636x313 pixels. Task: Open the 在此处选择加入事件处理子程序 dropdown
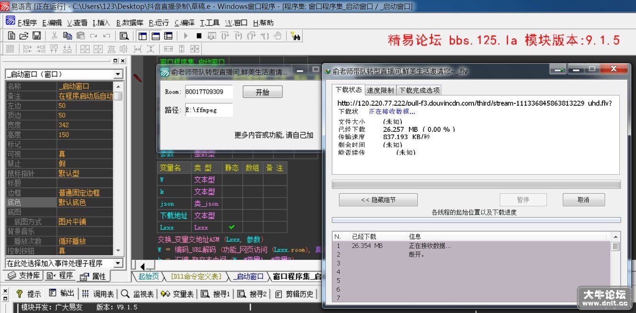click(118, 263)
